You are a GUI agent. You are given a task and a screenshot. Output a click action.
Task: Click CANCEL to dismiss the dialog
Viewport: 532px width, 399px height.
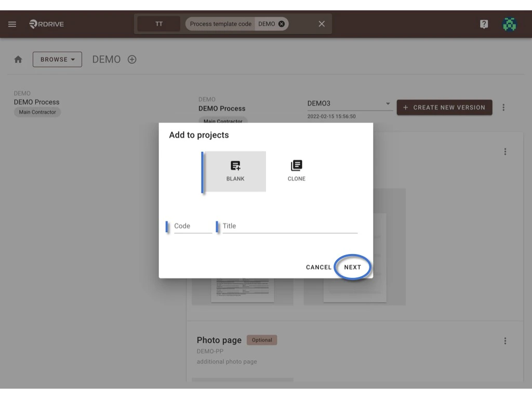pyautogui.click(x=318, y=267)
